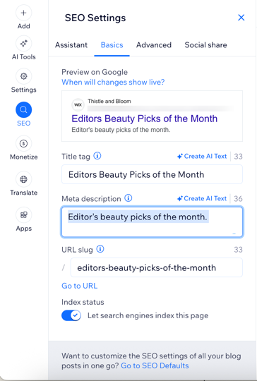Click the preview title Editors Beauty Picks
The width and height of the screenshot is (257, 381).
pyautogui.click(x=145, y=119)
